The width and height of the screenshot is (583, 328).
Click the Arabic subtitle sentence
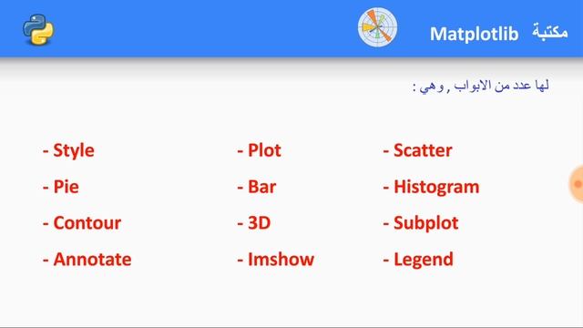click(x=481, y=86)
